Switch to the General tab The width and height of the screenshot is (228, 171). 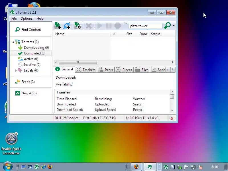click(64, 69)
